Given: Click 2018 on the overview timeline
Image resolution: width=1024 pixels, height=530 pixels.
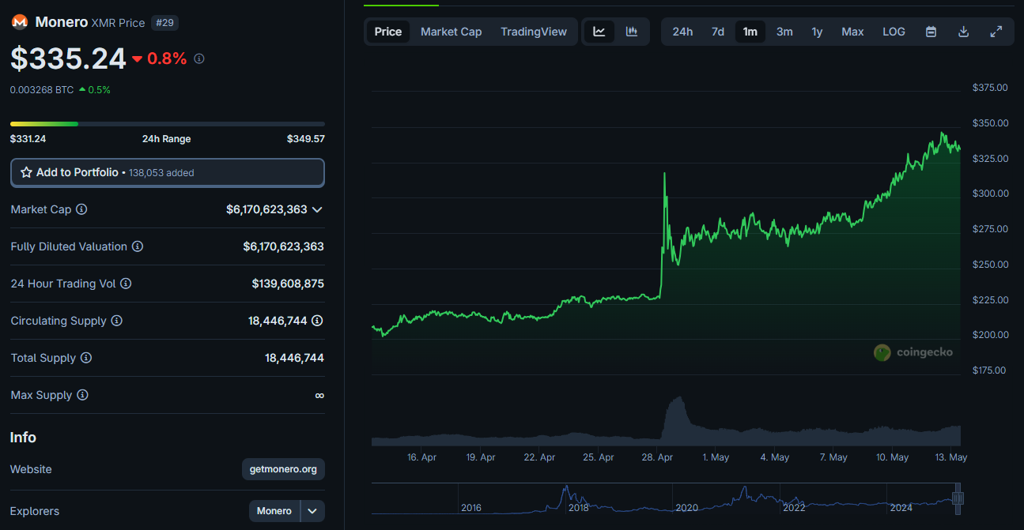Looking at the screenshot, I should point(578,507).
